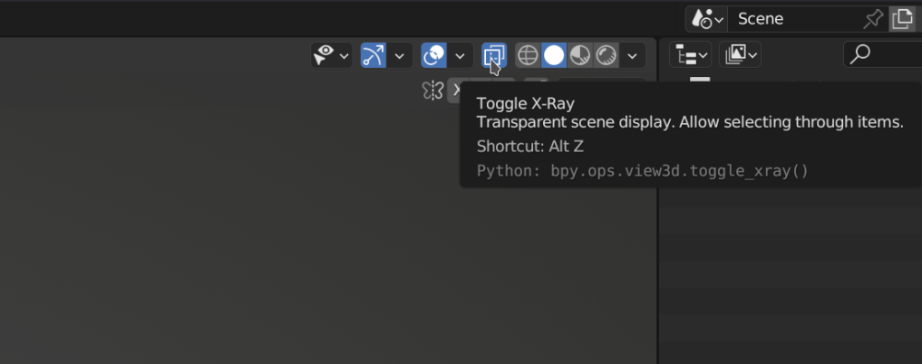922x364 pixels.
Task: Switch to Material Preview shading
Action: click(580, 56)
